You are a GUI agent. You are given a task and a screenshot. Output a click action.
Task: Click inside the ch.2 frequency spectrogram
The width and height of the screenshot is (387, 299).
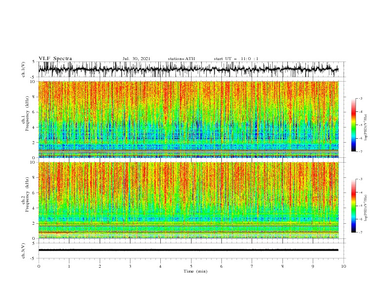(188, 200)
